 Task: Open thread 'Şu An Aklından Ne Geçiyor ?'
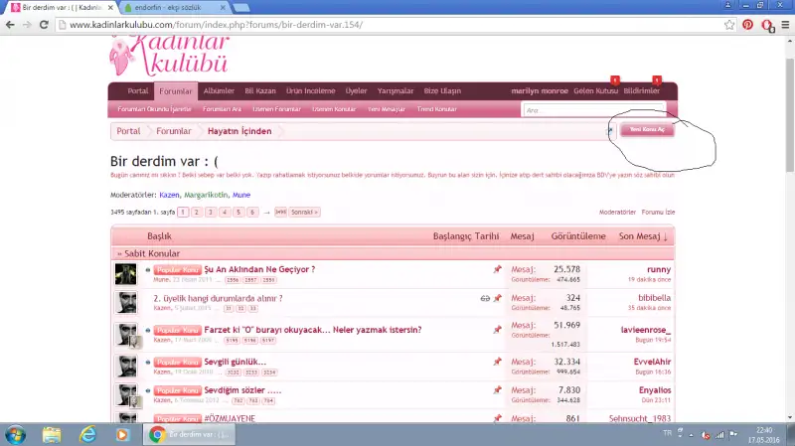(x=259, y=269)
